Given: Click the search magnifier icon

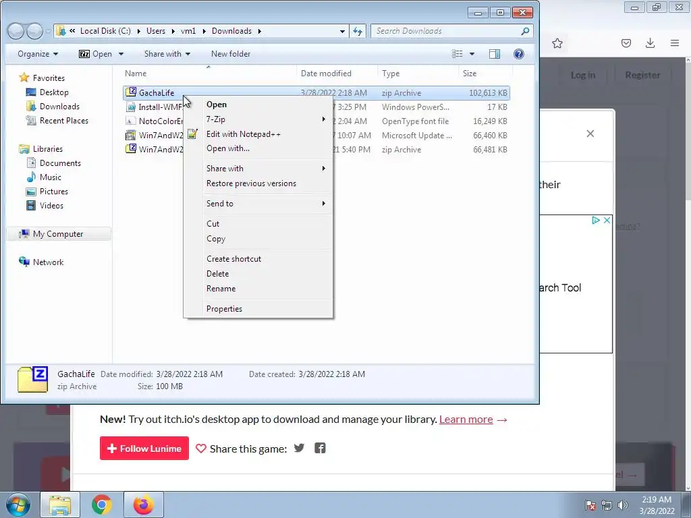Looking at the screenshot, I should [x=525, y=31].
